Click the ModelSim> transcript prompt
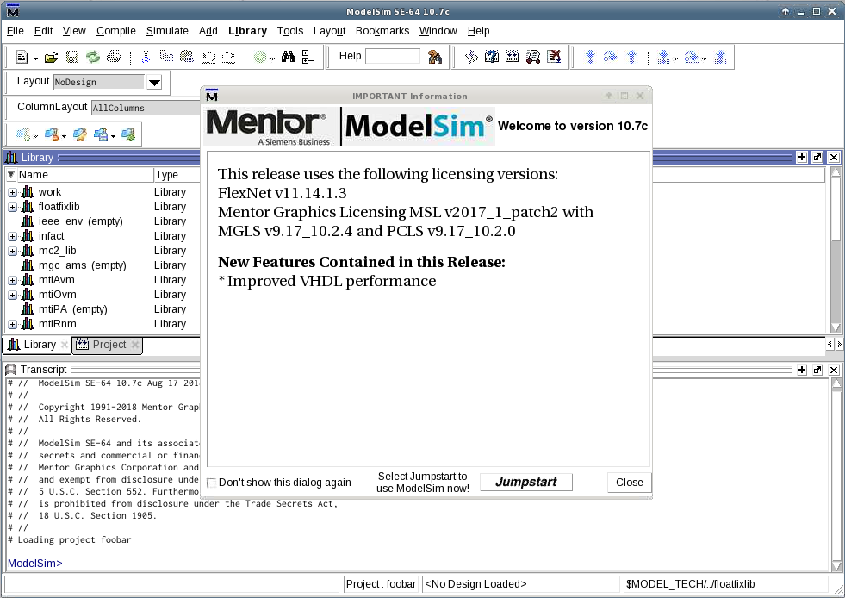 coord(35,563)
